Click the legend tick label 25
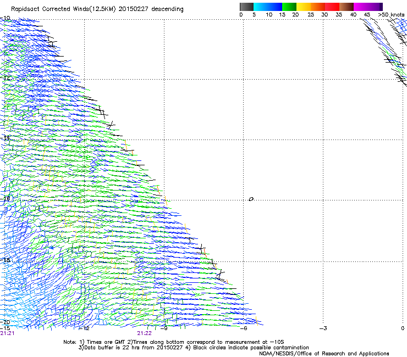This screenshot has width=407, height=357. [311, 15]
